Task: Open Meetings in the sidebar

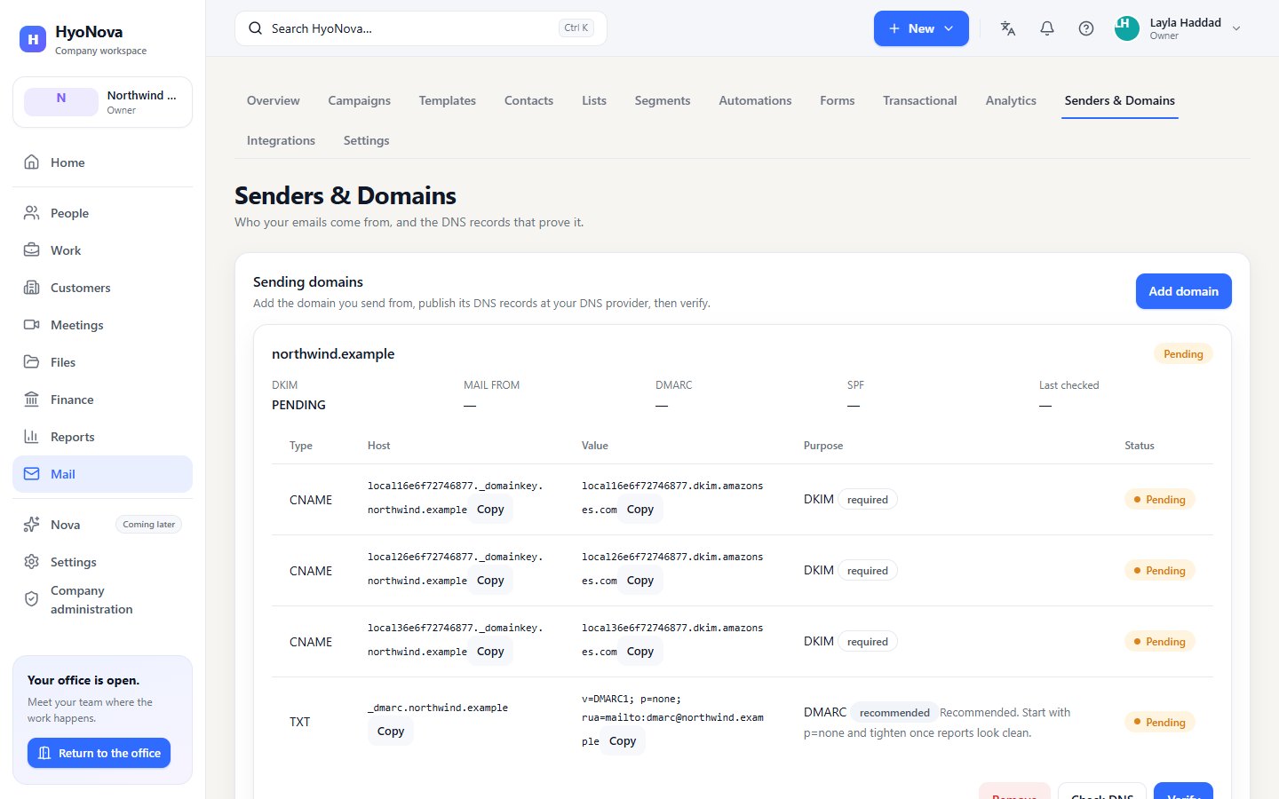Action: click(x=102, y=325)
